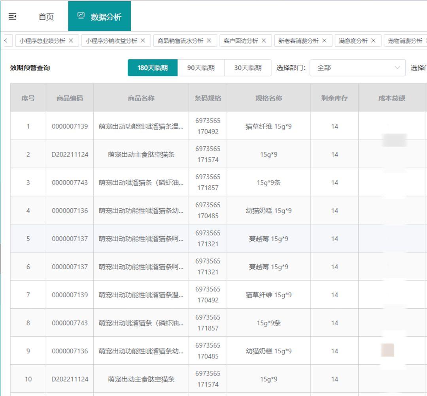Viewport: 427px width, 396px height.
Task: Switch to 客户回访分析 tab
Action: coord(240,41)
